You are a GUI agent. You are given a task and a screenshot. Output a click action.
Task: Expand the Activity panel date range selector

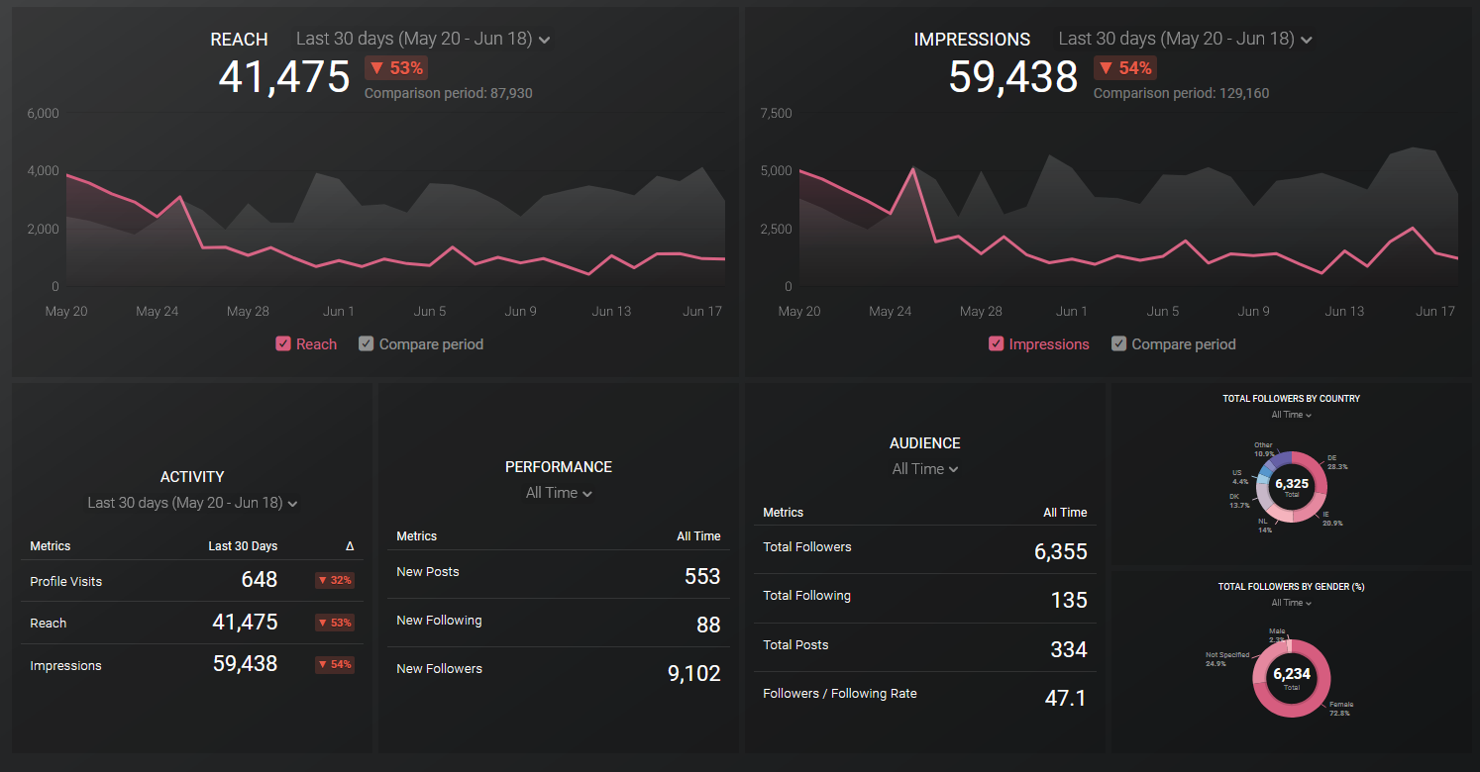[193, 503]
